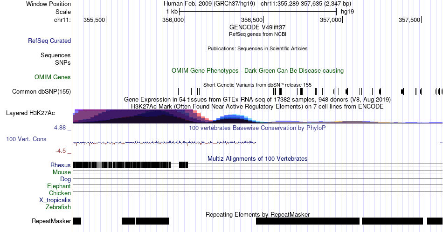443x232 pixels.
Task: Click the small Rhesus alignment block
Action: [x=184, y=165]
